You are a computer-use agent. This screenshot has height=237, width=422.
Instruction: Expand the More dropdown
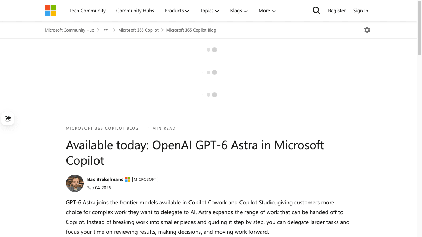coord(267,11)
